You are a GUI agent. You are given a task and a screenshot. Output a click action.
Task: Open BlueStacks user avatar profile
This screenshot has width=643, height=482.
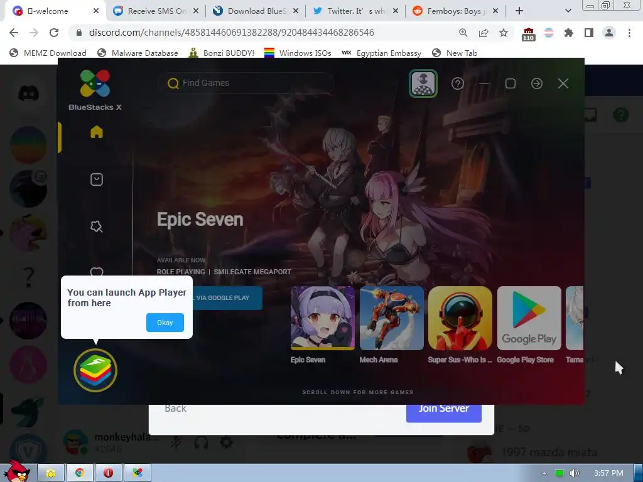[423, 83]
